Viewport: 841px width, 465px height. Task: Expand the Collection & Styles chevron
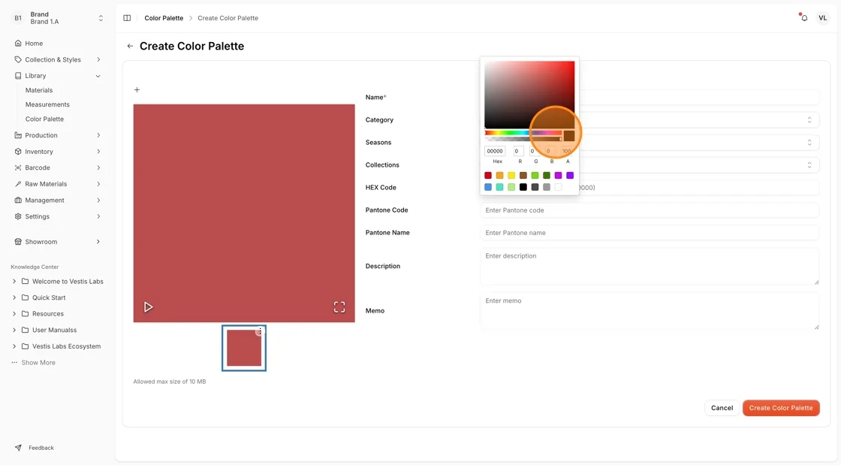coord(98,59)
